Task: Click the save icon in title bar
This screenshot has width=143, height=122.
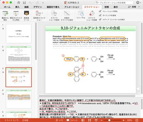Action: pyautogui.click(x=24, y=3)
